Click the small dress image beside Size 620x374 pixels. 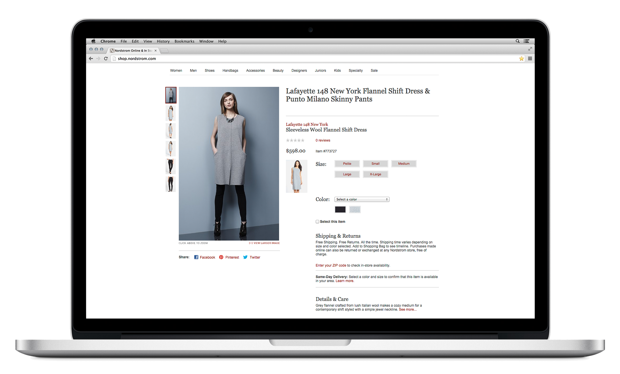click(297, 176)
